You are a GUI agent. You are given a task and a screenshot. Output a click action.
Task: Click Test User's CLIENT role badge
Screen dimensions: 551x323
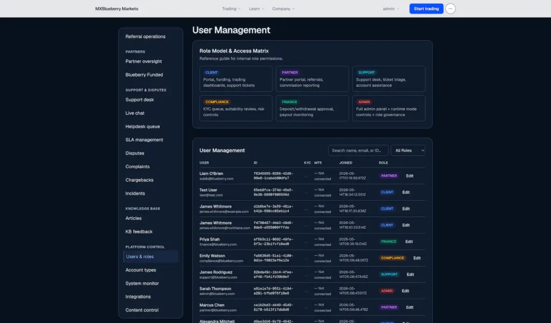tap(387, 192)
